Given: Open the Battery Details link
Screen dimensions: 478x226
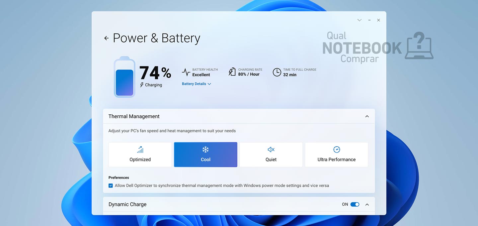Looking at the screenshot, I should click(194, 84).
